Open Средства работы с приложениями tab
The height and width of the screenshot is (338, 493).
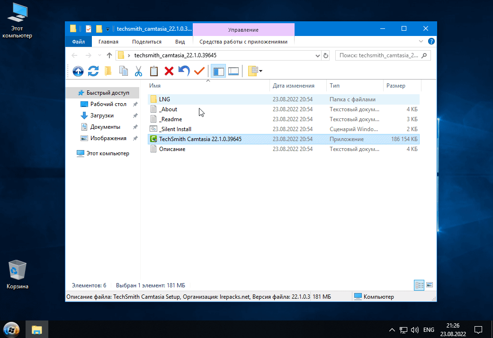pyautogui.click(x=243, y=42)
